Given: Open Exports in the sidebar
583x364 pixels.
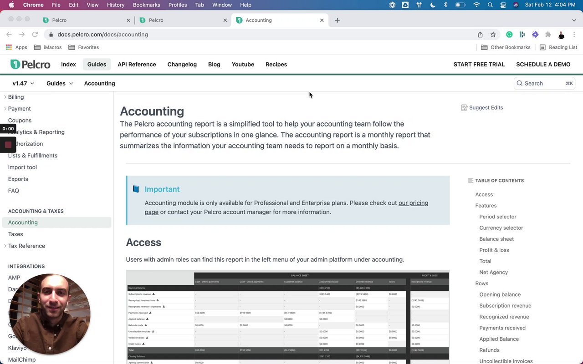Looking at the screenshot, I should [18, 179].
